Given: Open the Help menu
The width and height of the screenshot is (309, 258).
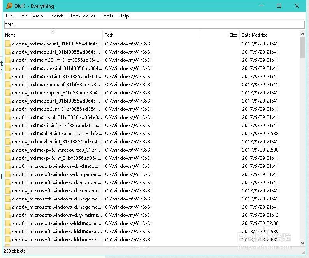Looking at the screenshot, I should pyautogui.click(x=124, y=16).
